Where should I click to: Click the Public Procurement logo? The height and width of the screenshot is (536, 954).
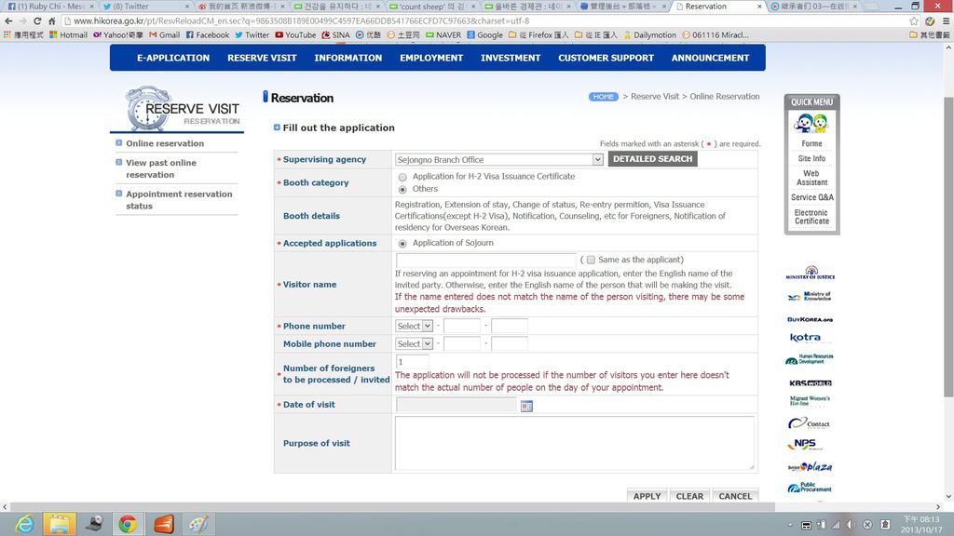[x=810, y=488]
